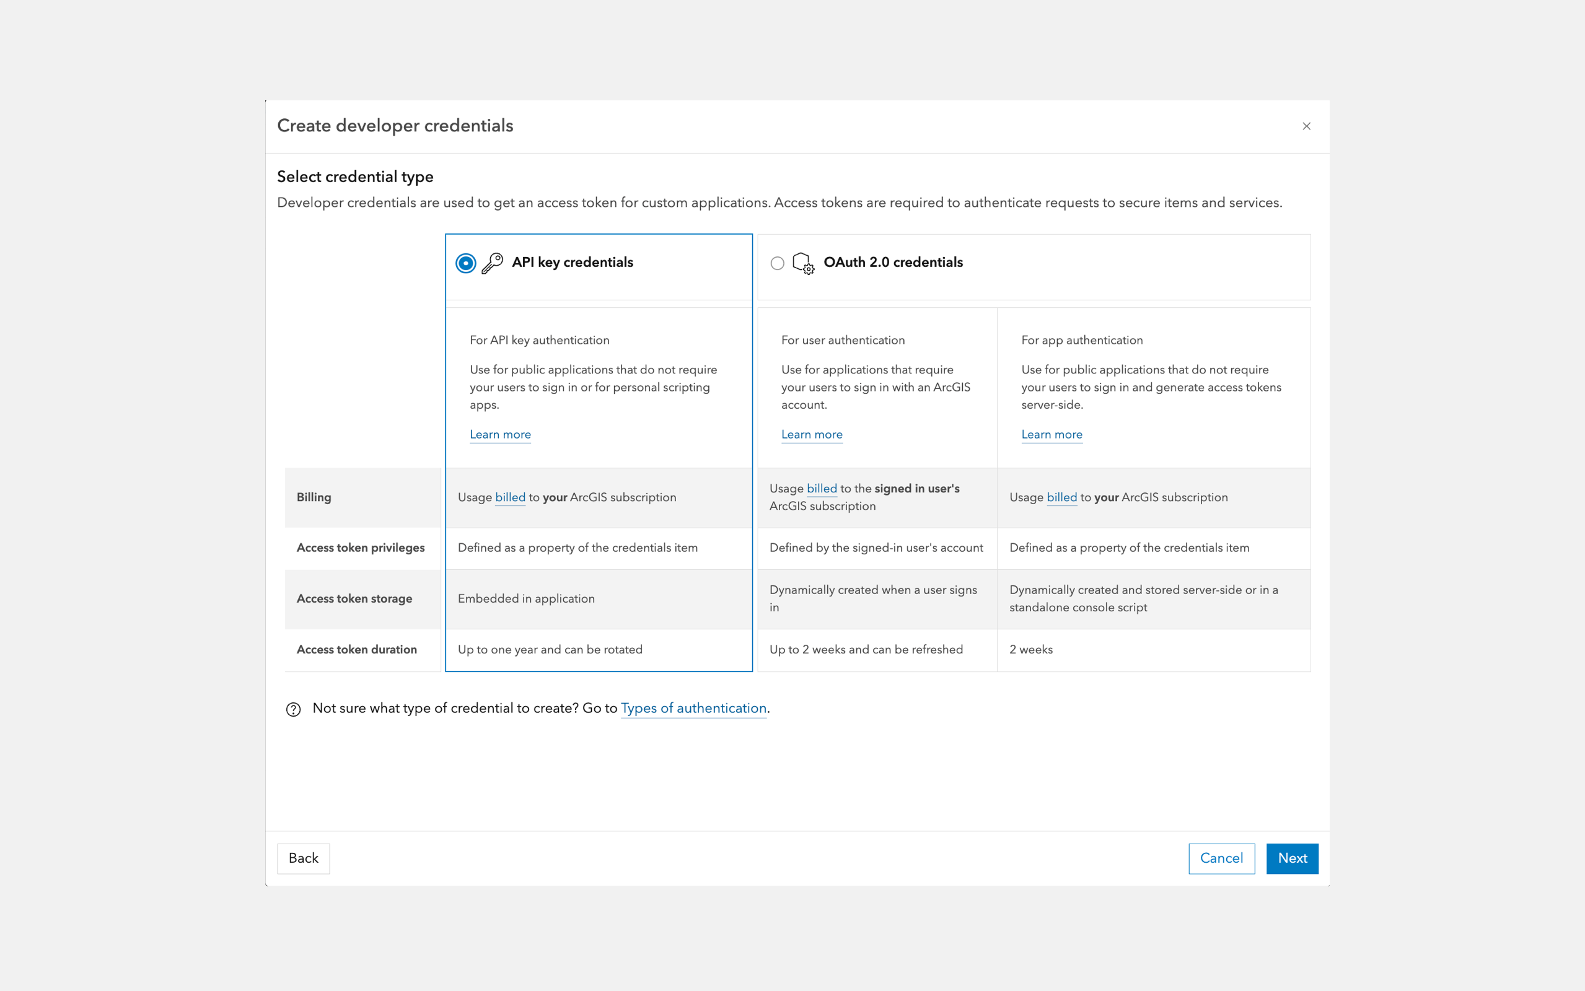The width and height of the screenshot is (1585, 991).
Task: Click the Access token duration row label
Action: point(356,650)
